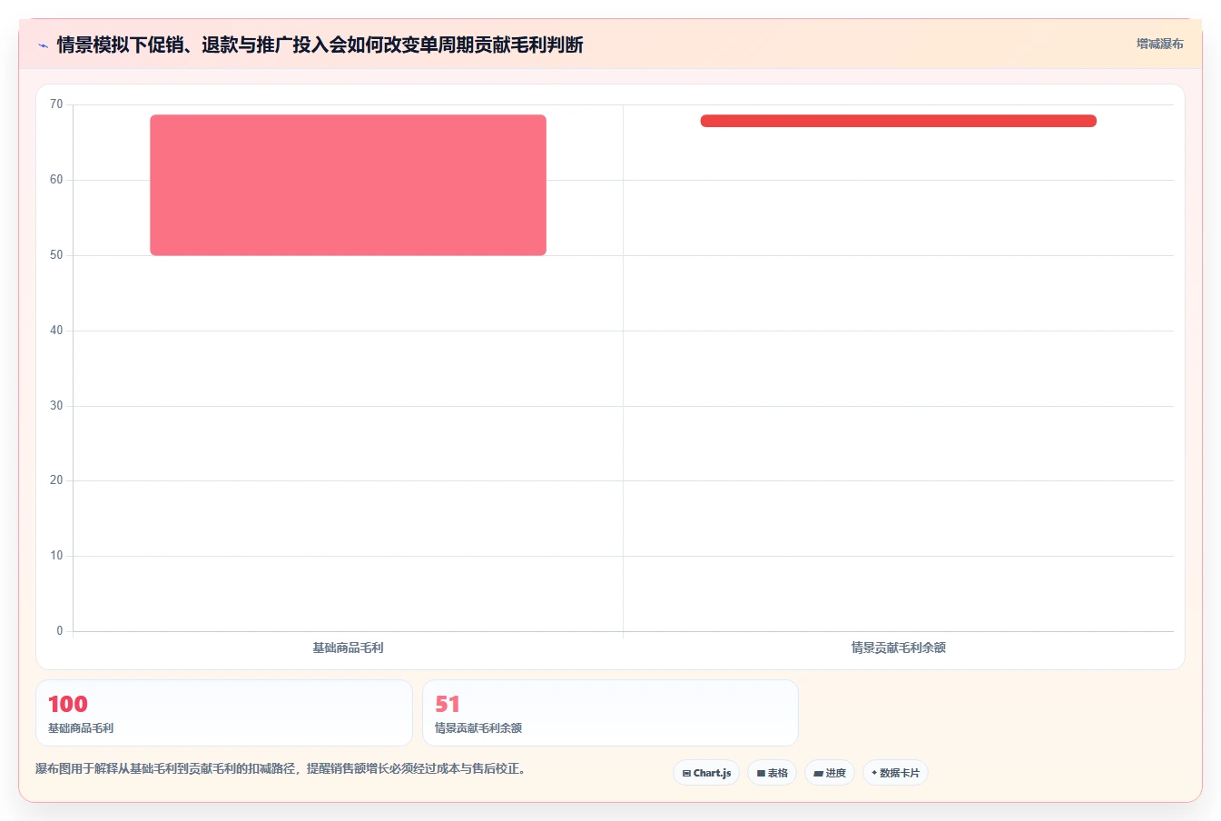This screenshot has width=1221, height=821.
Task: Click the red 情景贡献毛利余额 bar
Action: pyautogui.click(x=899, y=121)
